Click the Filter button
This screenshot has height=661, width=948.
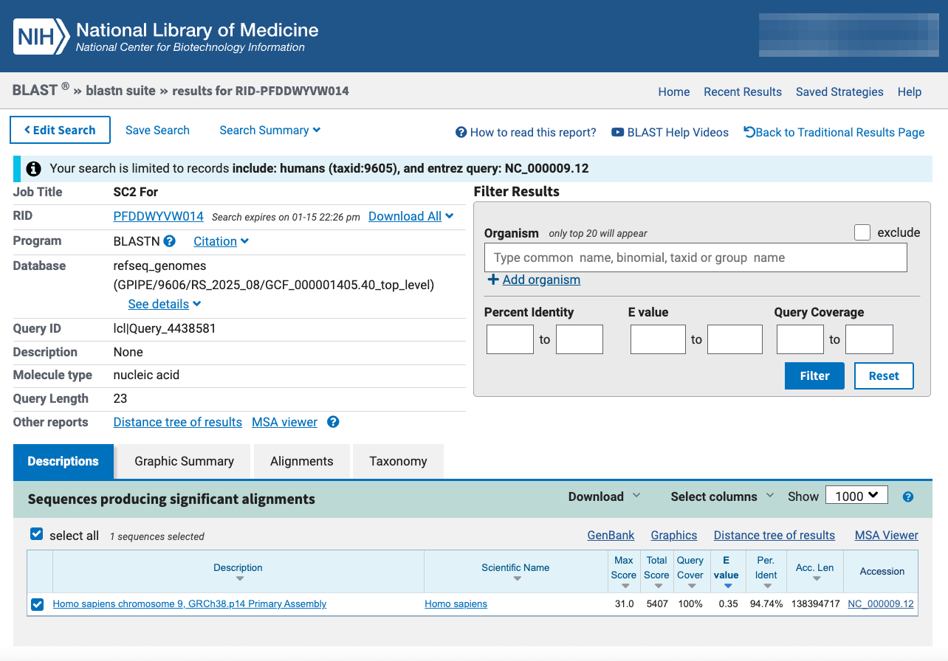[x=815, y=376]
